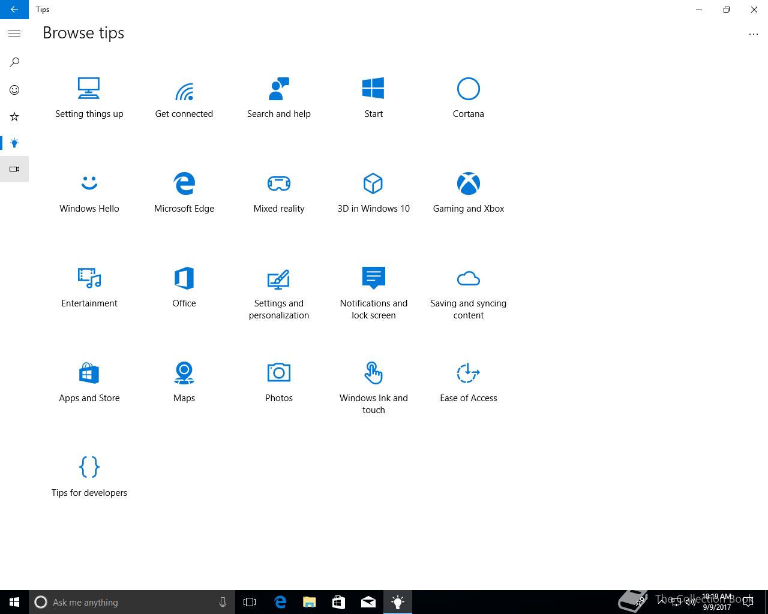Open the Ease of Access tips

(x=468, y=381)
